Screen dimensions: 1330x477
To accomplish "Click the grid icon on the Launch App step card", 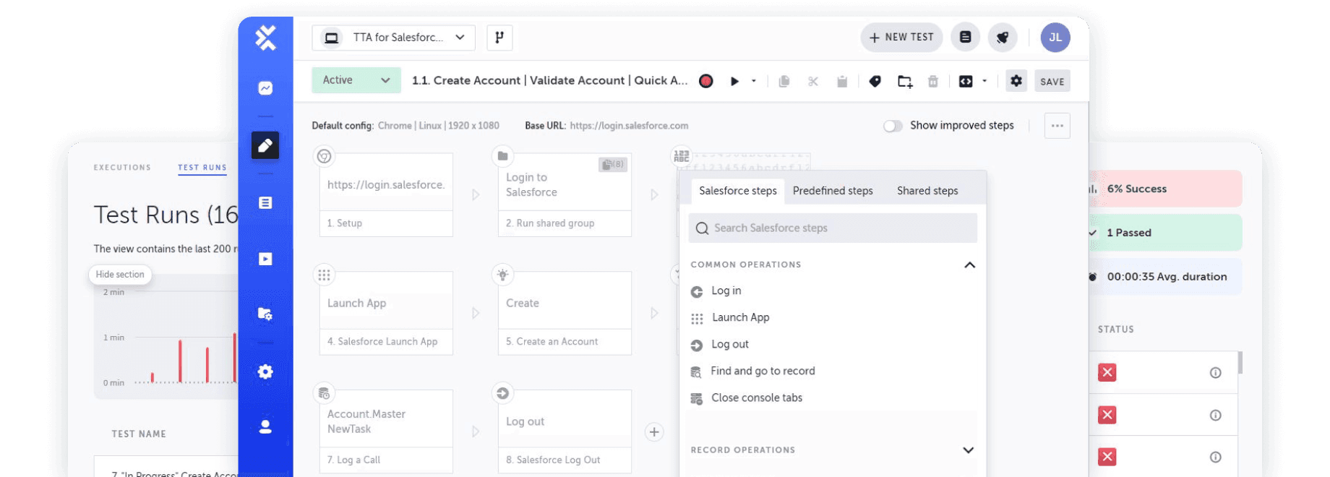I will pos(325,275).
